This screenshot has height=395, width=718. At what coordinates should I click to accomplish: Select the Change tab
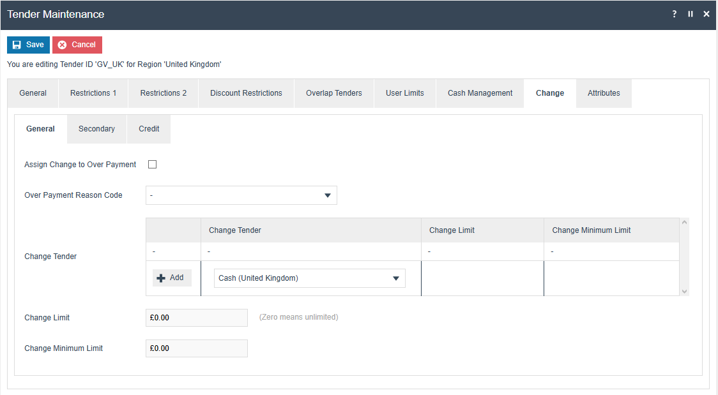(550, 93)
